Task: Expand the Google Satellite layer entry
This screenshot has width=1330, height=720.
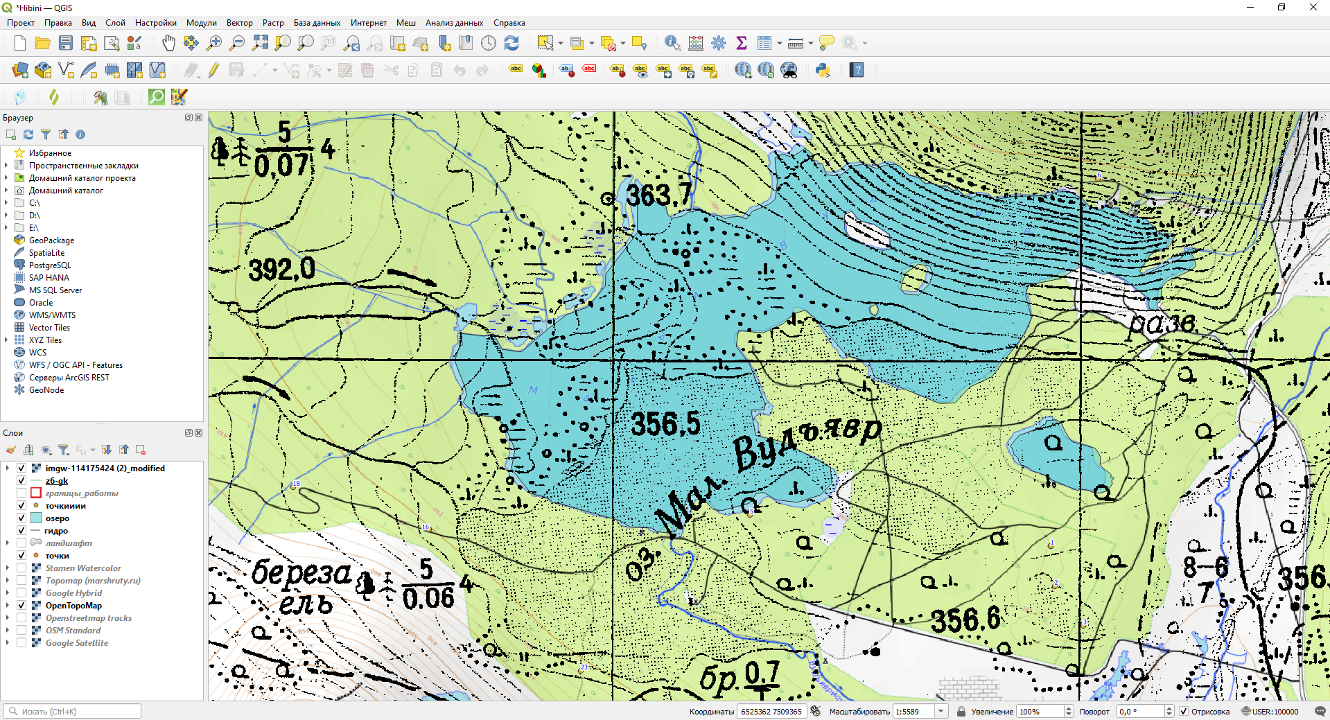Action: [8, 643]
